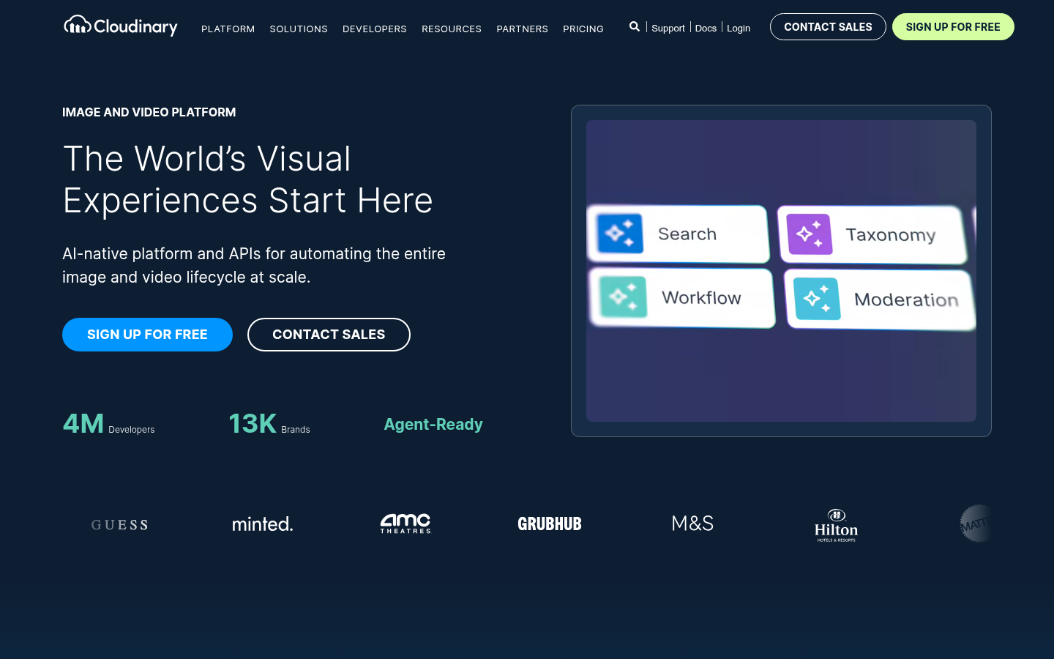The image size is (1054, 659).
Task: Select the Taxonomy feature card
Action: pyautogui.click(x=872, y=234)
